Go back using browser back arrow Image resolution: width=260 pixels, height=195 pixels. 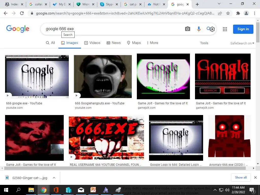6,13
